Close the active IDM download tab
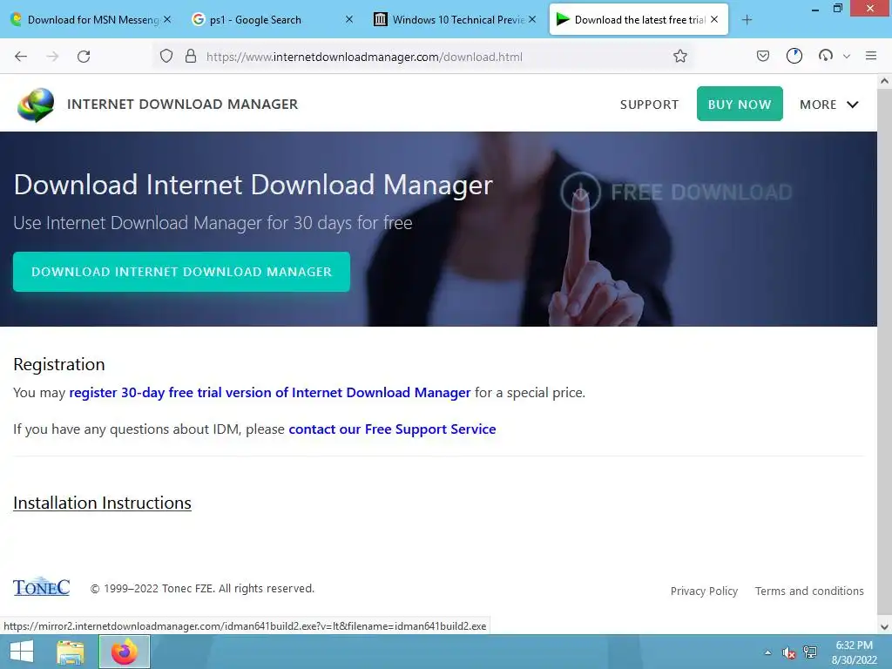 pyautogui.click(x=714, y=19)
